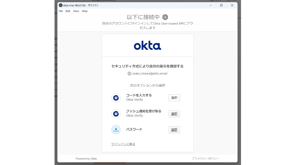The height and width of the screenshot is (165, 294).
Task: Click the Okta app icon in the title bar
Action: click(61, 5)
